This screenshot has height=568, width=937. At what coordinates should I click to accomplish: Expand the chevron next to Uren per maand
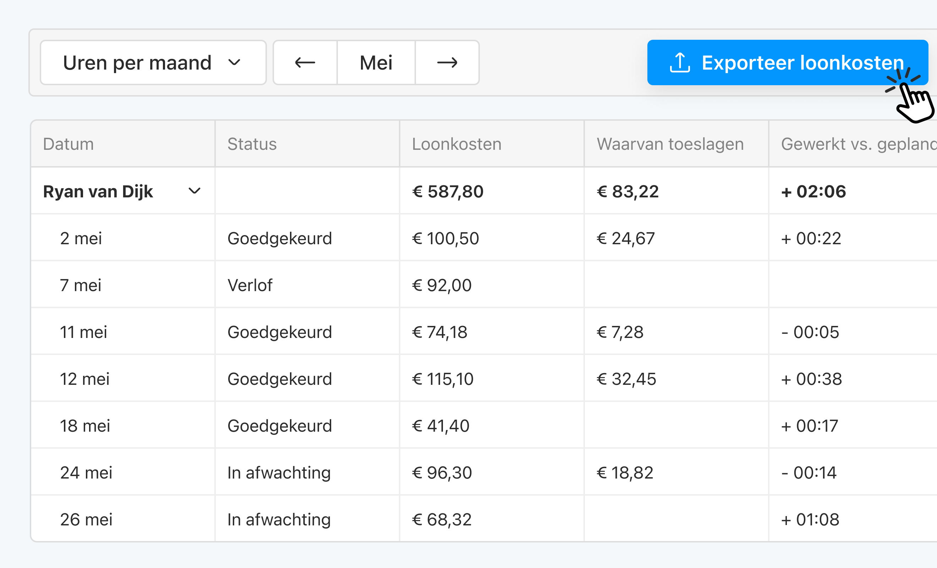tap(235, 63)
